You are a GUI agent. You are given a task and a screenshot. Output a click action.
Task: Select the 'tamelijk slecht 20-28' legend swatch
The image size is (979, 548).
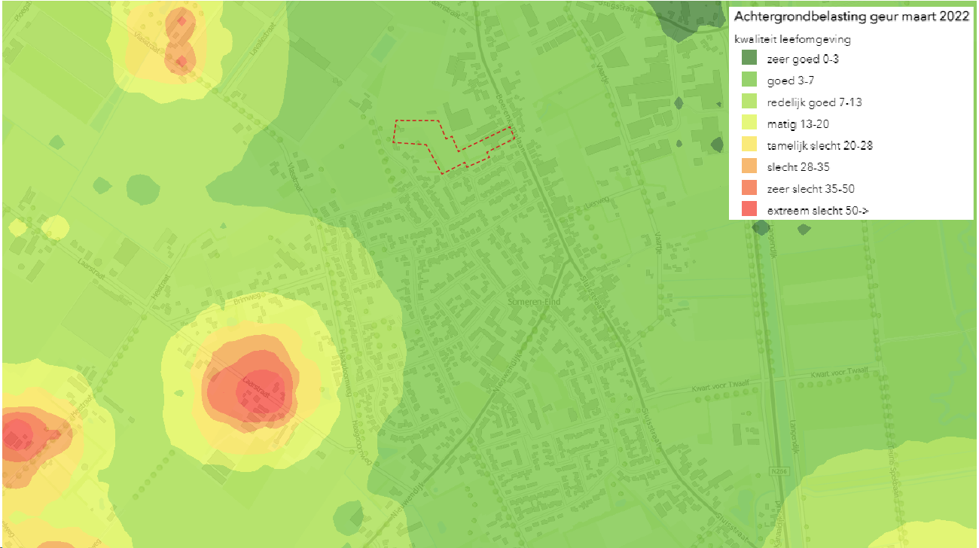click(x=749, y=145)
